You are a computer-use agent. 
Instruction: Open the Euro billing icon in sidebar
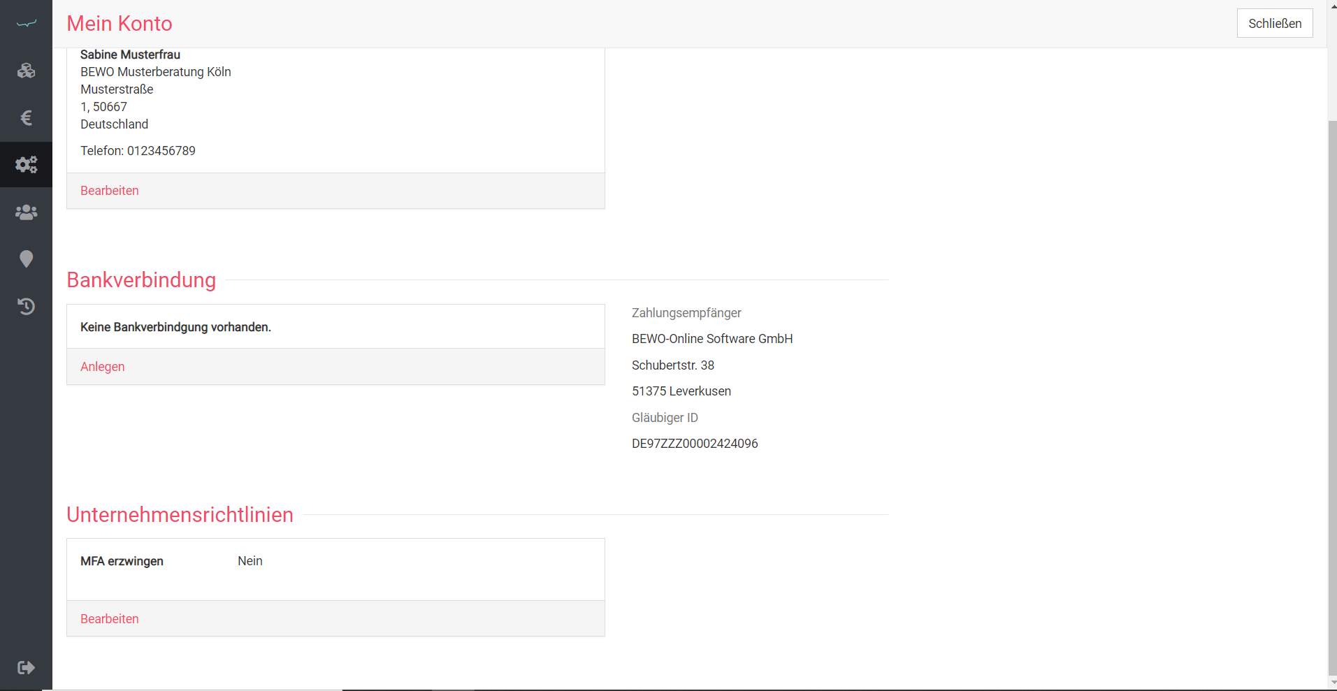click(26, 117)
